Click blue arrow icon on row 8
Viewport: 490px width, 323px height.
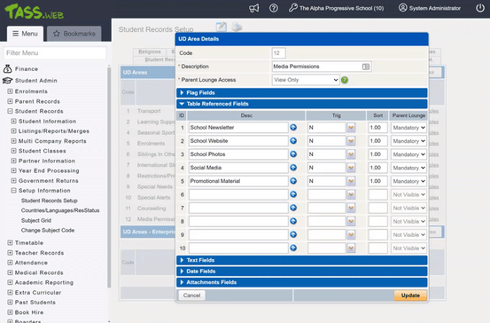point(293,221)
